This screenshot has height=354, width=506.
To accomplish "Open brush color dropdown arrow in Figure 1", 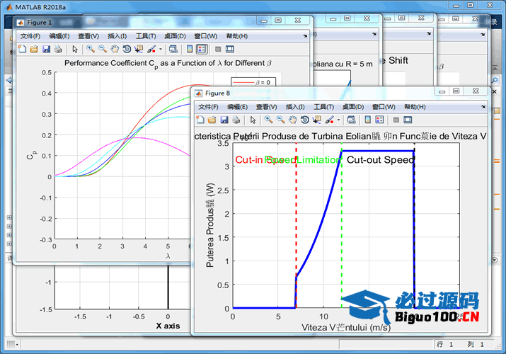I will [161, 50].
